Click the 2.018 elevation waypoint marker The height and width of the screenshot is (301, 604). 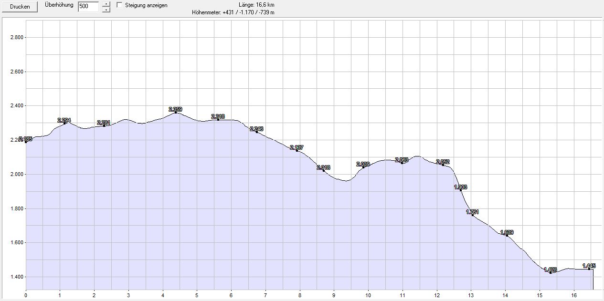323,170
